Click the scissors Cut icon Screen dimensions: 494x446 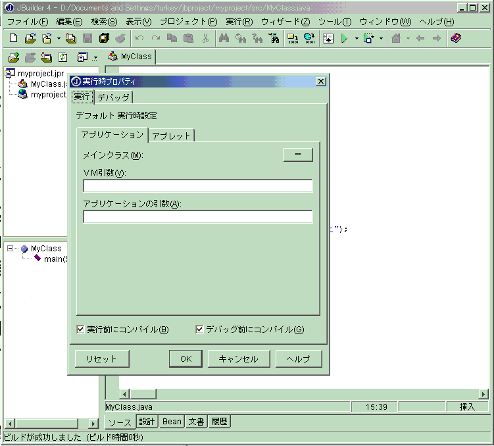coord(205,39)
